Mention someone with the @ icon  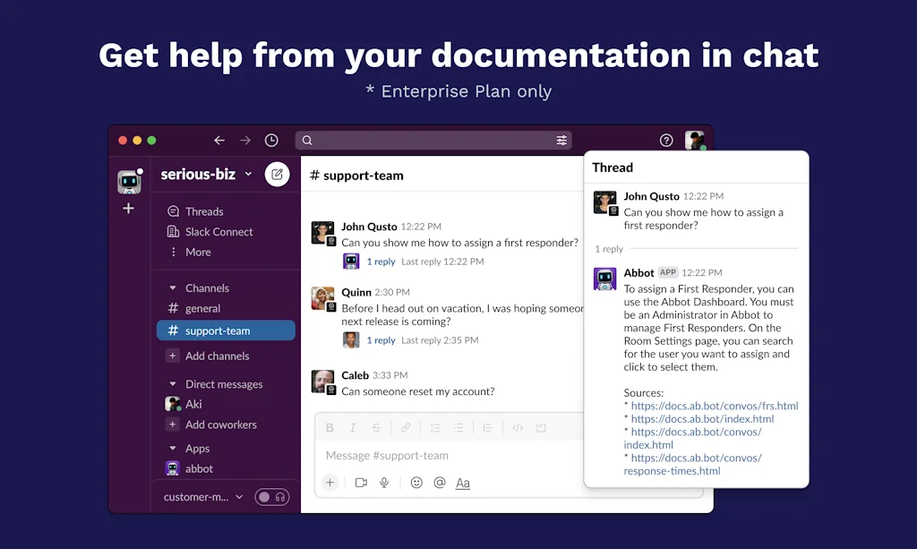click(440, 483)
